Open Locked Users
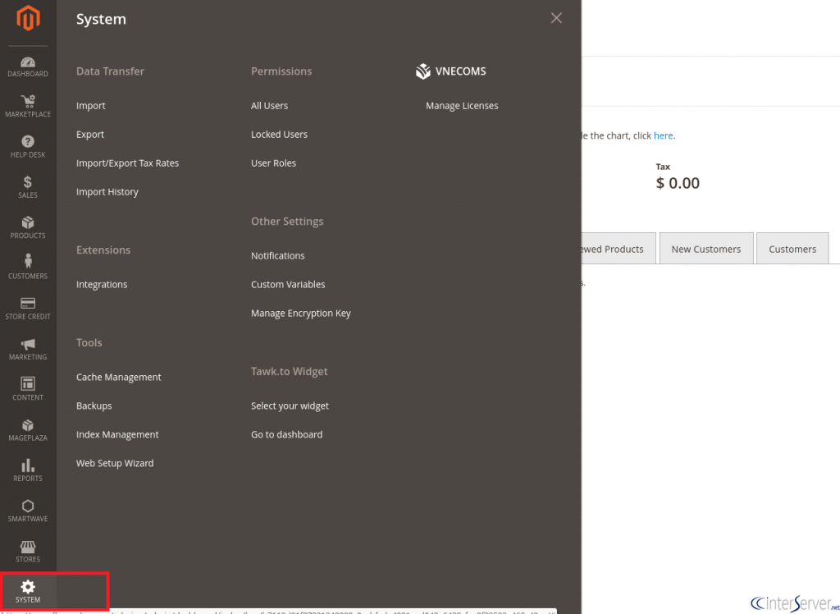 pos(279,135)
